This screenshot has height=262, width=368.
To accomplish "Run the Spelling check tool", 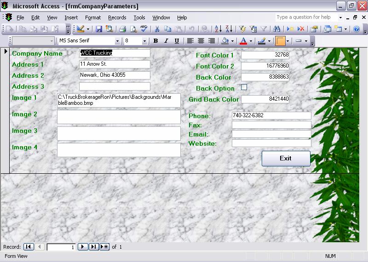I will click(144, 29).
